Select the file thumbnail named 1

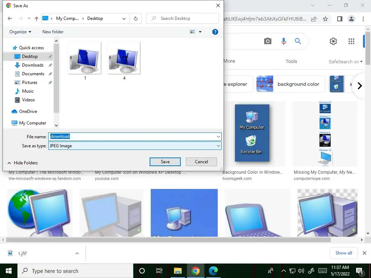coord(85,61)
